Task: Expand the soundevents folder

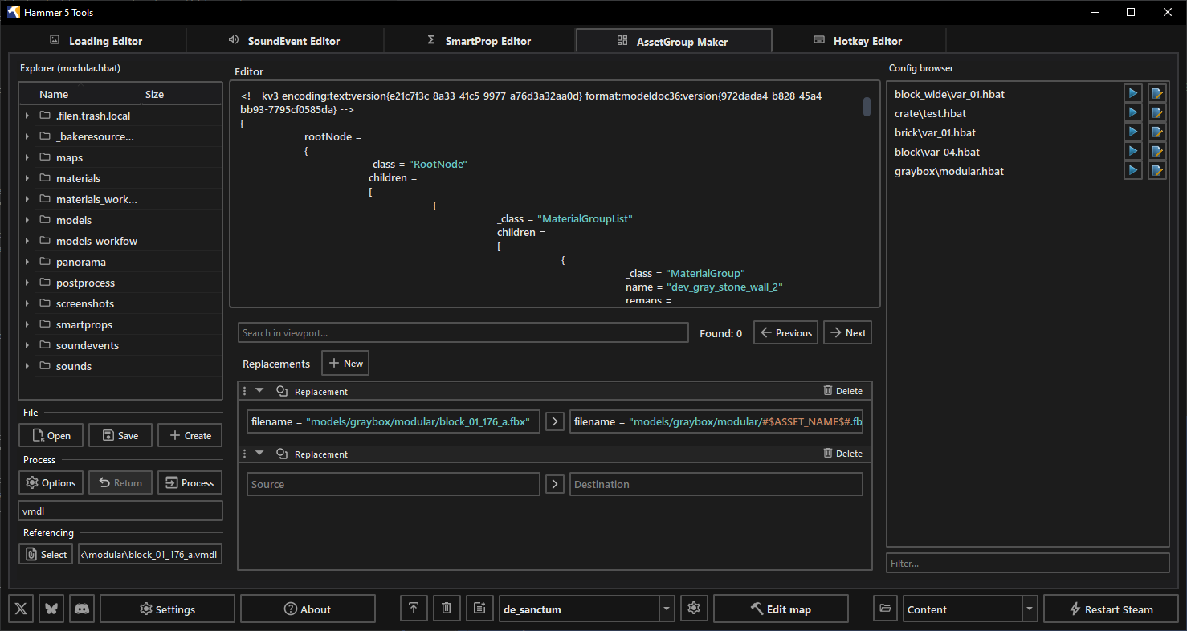Action: pyautogui.click(x=27, y=345)
